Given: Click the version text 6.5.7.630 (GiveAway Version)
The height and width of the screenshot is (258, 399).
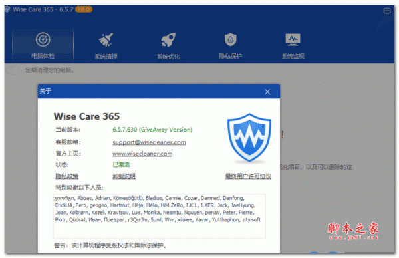Looking at the screenshot, I should tap(152, 130).
